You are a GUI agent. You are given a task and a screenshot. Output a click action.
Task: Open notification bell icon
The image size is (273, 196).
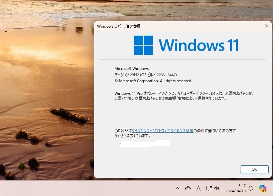251,188
